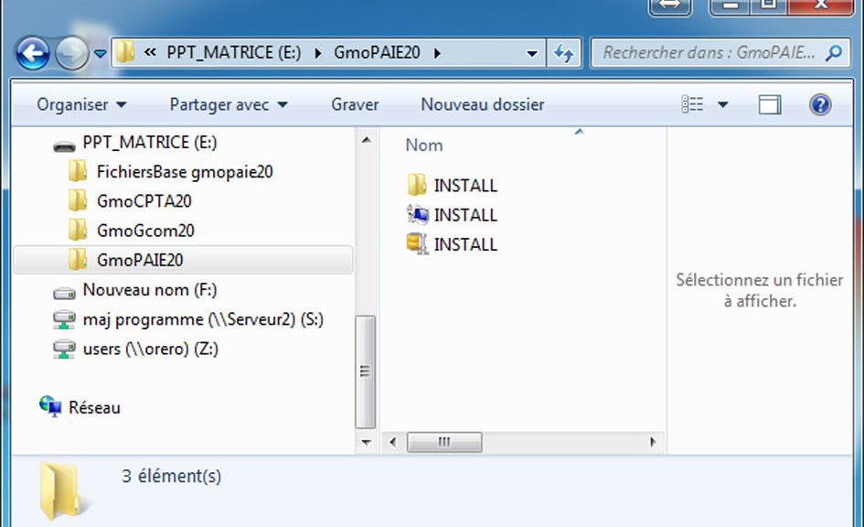Toggle the preview pane icon
Screen dimensions: 864x527
pos(769,104)
